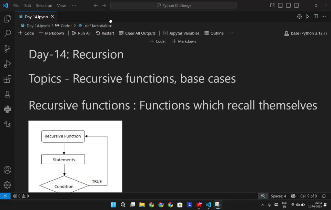This screenshot has width=331, height=210.
Task: Toggle the Secondary Side Bar
Action: (x=297, y=6)
